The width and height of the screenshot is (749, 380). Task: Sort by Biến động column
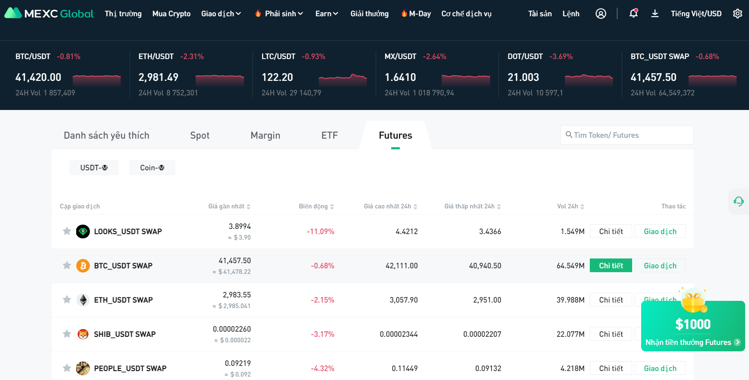point(316,206)
